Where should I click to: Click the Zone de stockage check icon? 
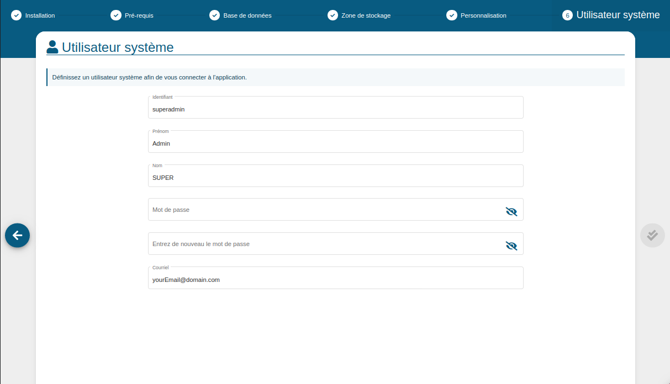pyautogui.click(x=334, y=15)
